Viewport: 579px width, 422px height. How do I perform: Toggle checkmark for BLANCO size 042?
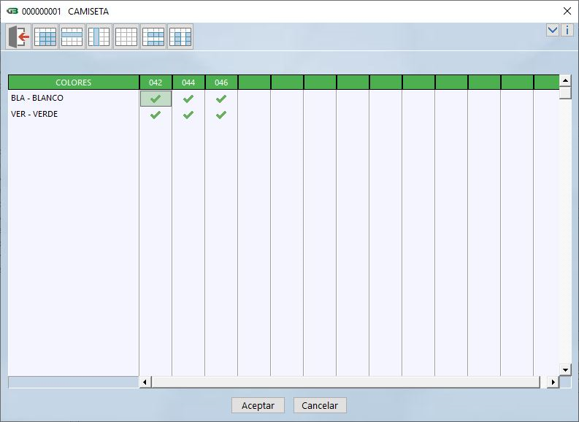pyautogui.click(x=156, y=99)
